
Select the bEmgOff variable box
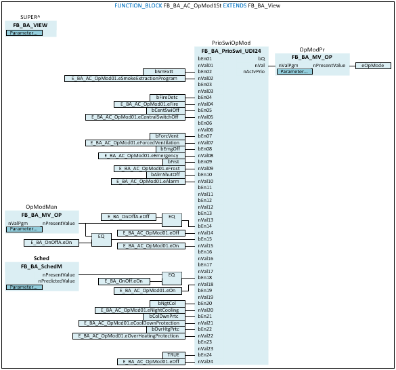[171, 149]
